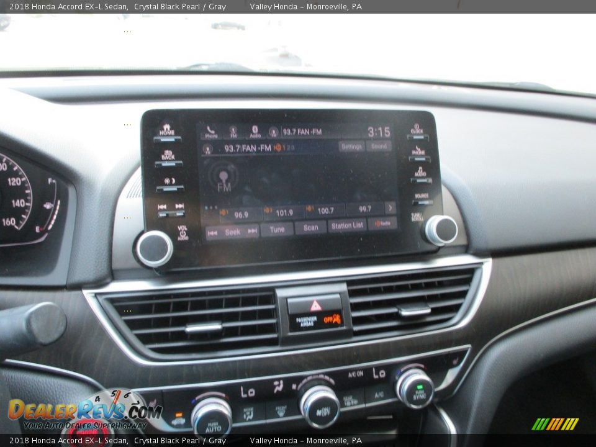Tap the Tune button
This screenshot has height=447, width=596.
(277, 229)
